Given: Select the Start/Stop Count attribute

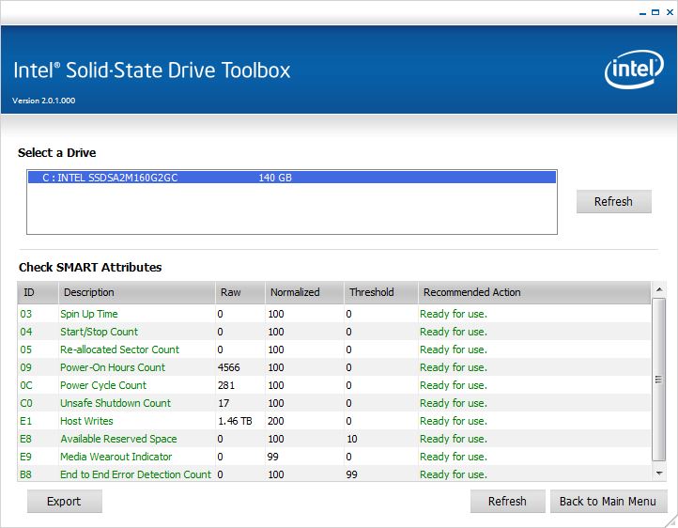Looking at the screenshot, I should [333, 332].
